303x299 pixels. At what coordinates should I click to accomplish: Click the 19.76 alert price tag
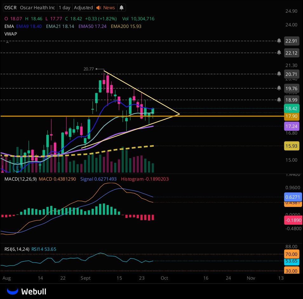point(291,89)
